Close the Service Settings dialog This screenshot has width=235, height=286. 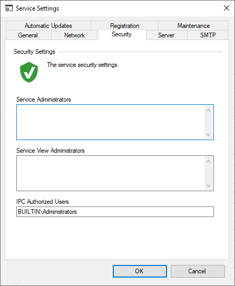(x=227, y=8)
